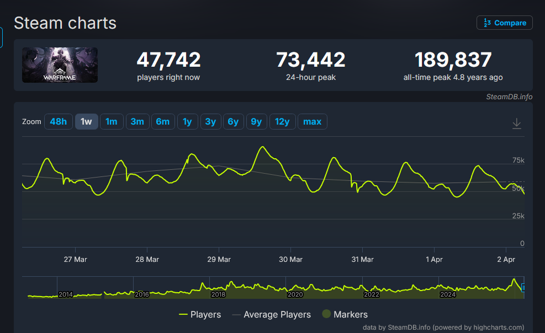Screen dimensions: 545x333
Task: Switch chart zoom to 1m
Action: coord(112,121)
